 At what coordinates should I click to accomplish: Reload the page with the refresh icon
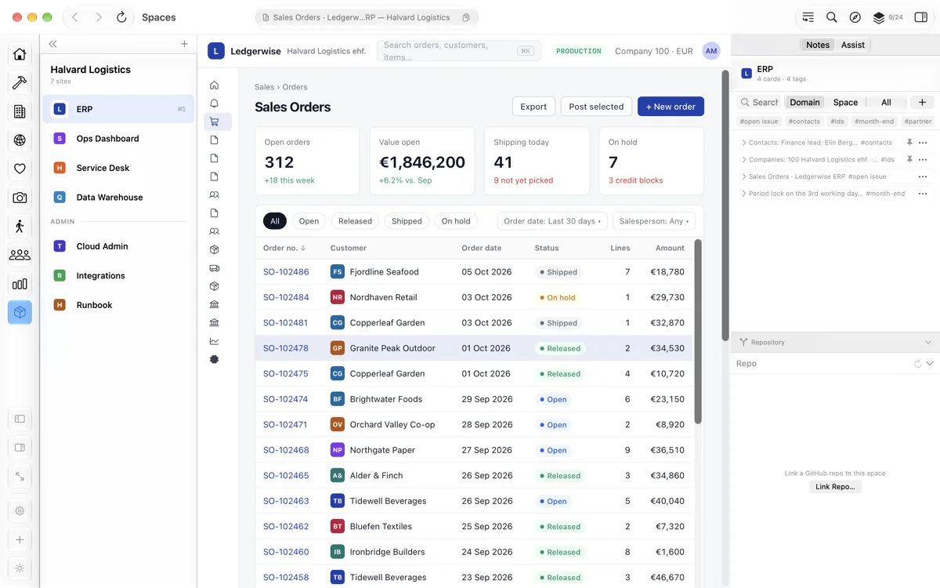(x=121, y=17)
